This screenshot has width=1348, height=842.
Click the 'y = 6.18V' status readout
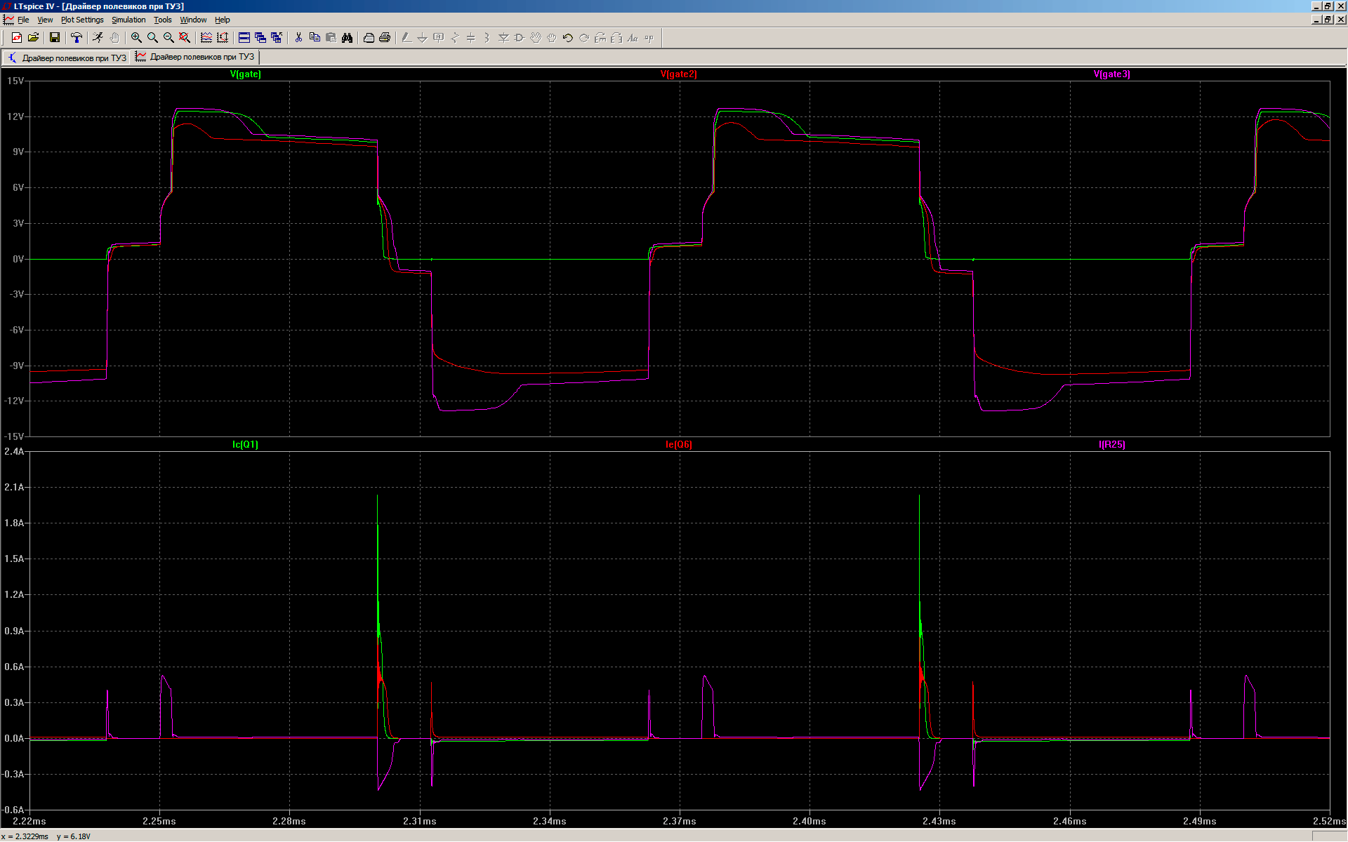click(x=74, y=836)
